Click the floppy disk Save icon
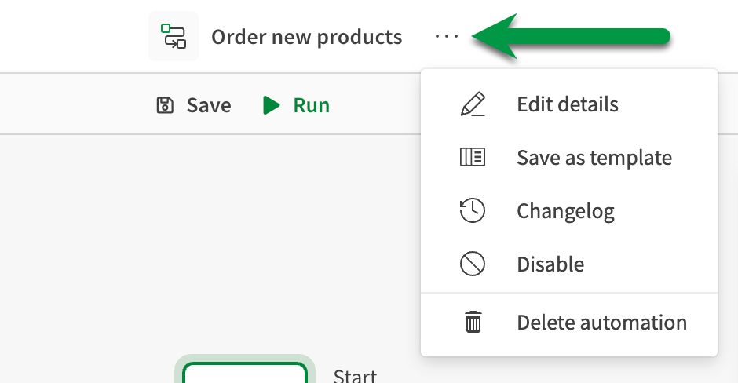The width and height of the screenshot is (738, 383). click(x=165, y=105)
